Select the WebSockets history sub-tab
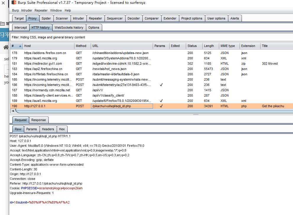This screenshot has width=293, height=215. tap(69, 27)
